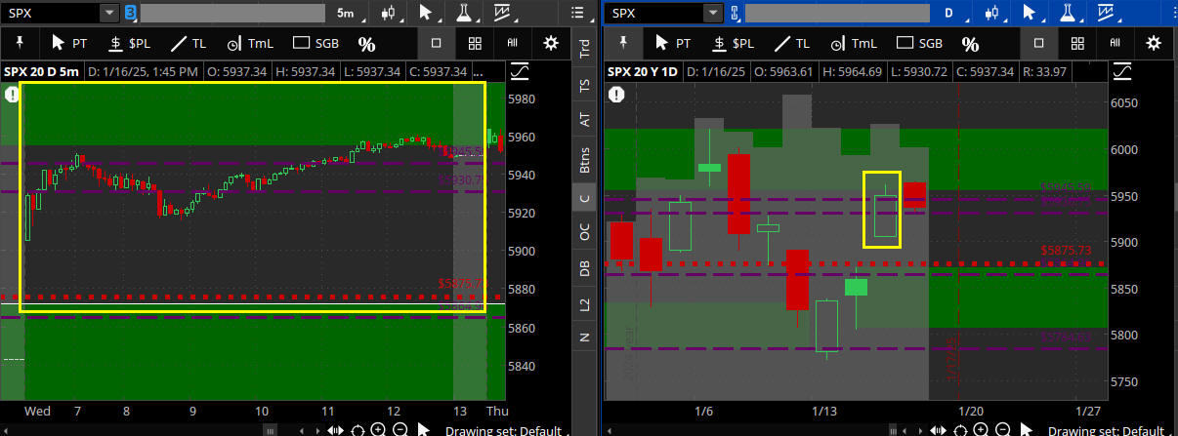Screen dimensions: 1178x436
Task: Open the Trd sidebar tab
Action: pyautogui.click(x=585, y=47)
